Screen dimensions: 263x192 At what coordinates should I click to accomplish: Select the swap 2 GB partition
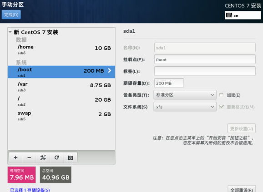pos(61,116)
